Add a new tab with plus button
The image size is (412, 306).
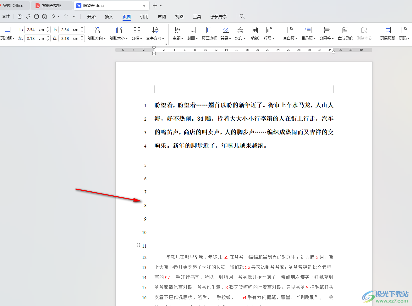pos(155,6)
